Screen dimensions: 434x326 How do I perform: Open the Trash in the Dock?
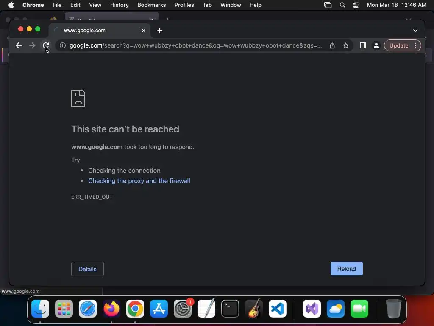tap(394, 309)
